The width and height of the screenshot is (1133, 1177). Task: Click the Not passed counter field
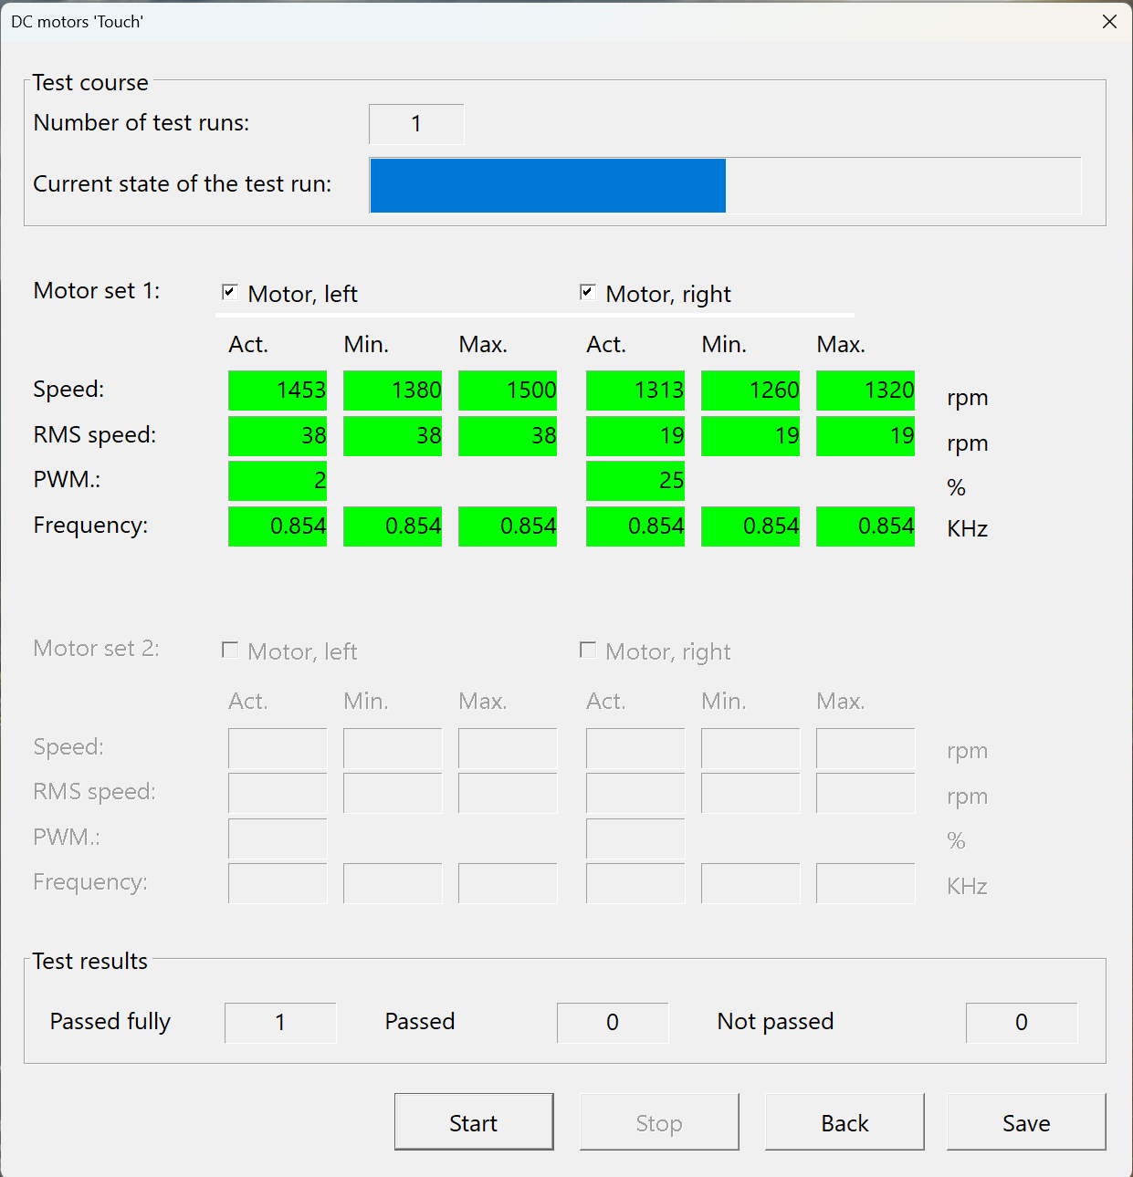coord(1021,1022)
